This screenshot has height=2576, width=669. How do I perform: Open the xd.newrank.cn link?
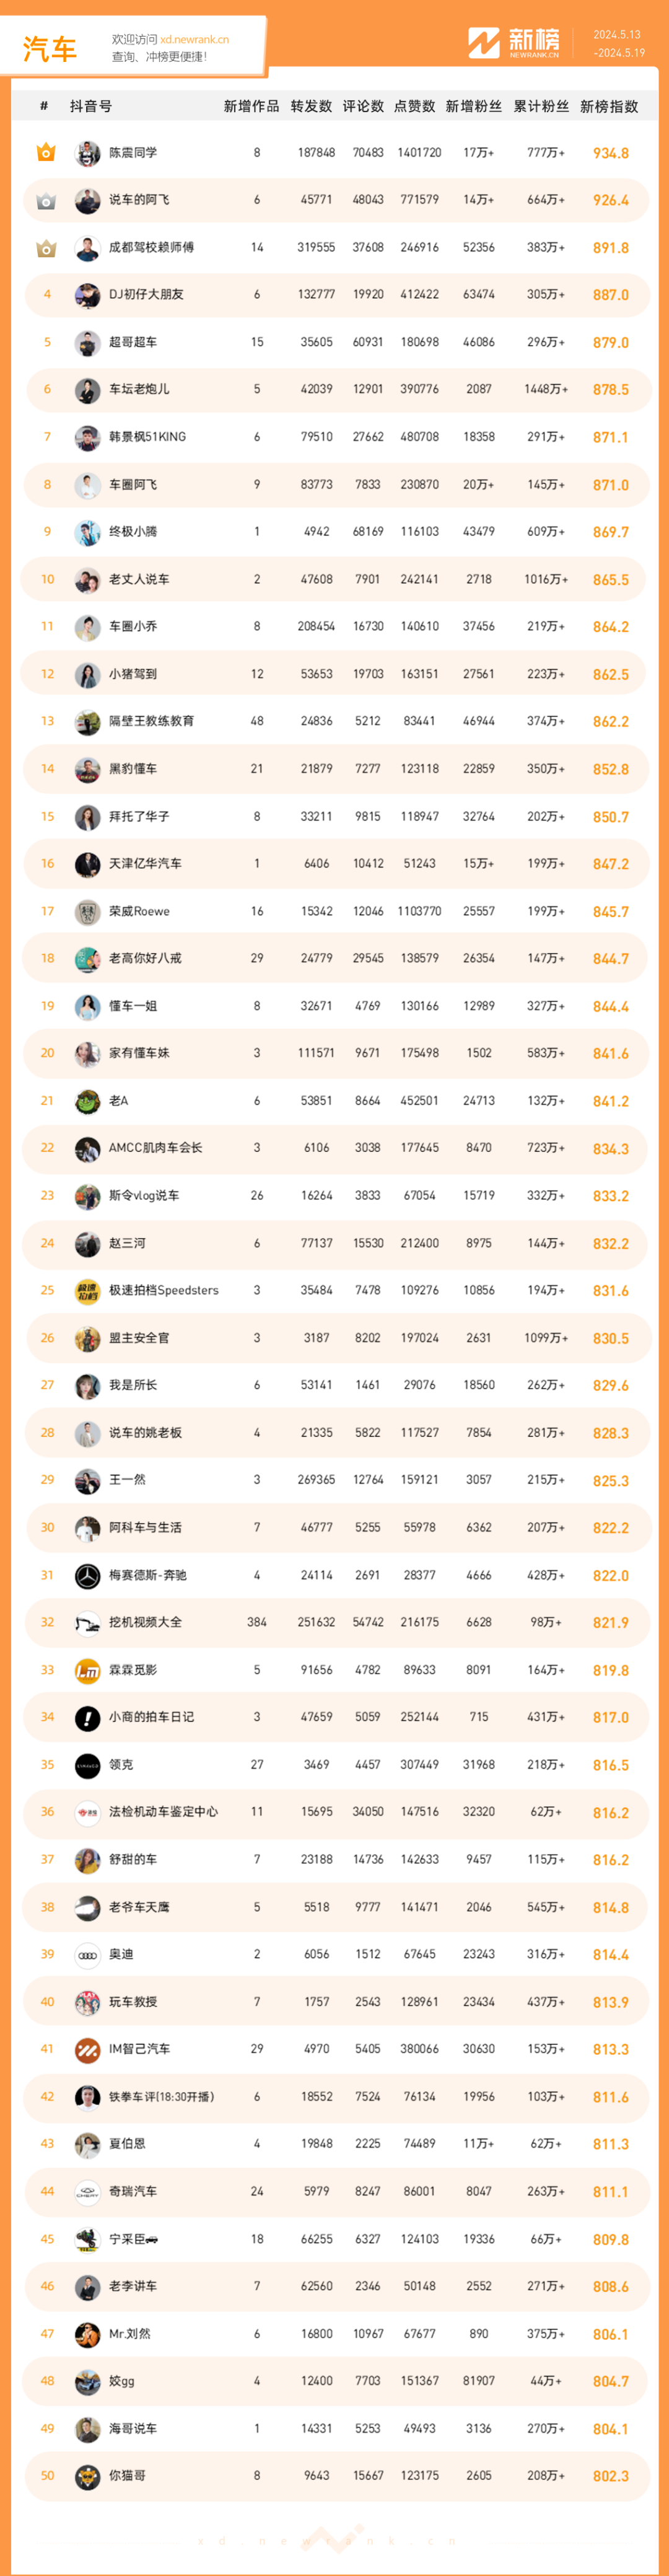click(x=195, y=39)
